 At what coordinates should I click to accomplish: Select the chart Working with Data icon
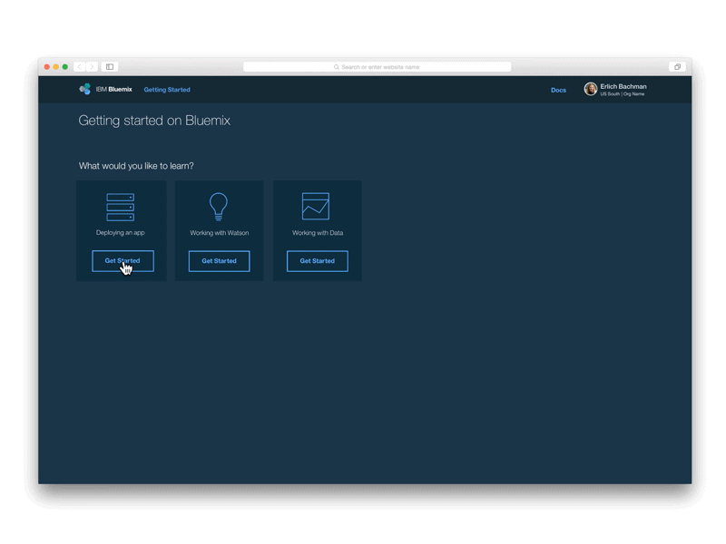(x=316, y=207)
